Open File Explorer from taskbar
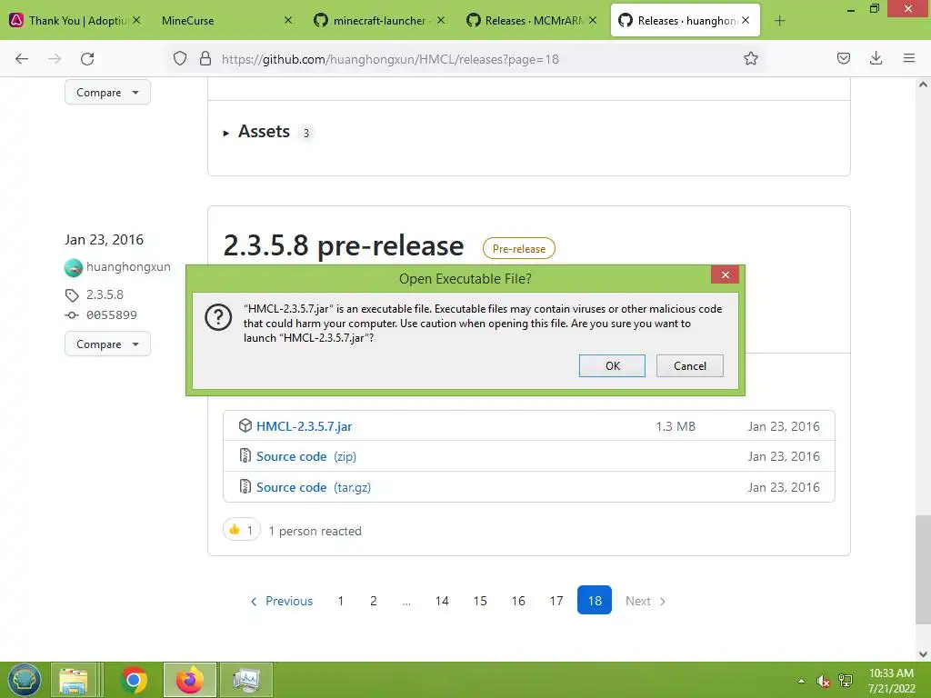Viewport: 931px width, 698px height. [74, 680]
